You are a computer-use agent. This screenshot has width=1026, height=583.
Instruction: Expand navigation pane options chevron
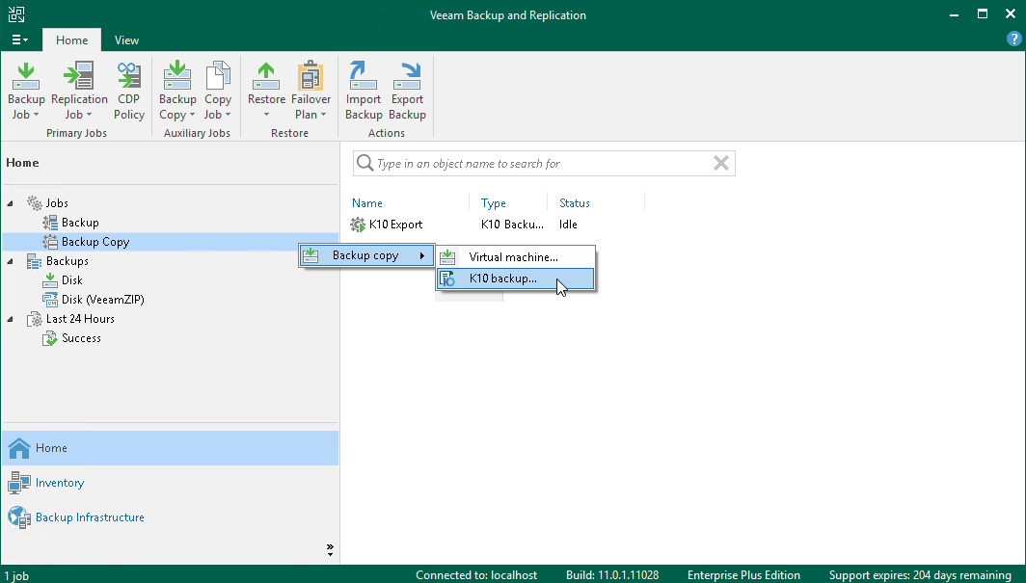[330, 549]
